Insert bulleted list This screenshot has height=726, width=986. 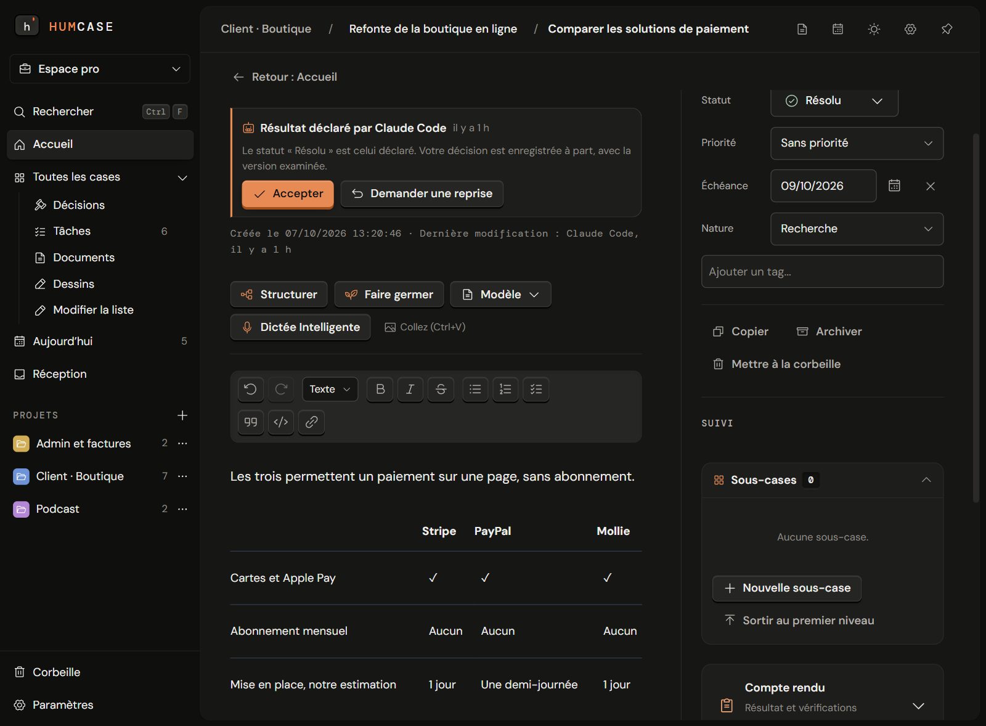pyautogui.click(x=475, y=389)
